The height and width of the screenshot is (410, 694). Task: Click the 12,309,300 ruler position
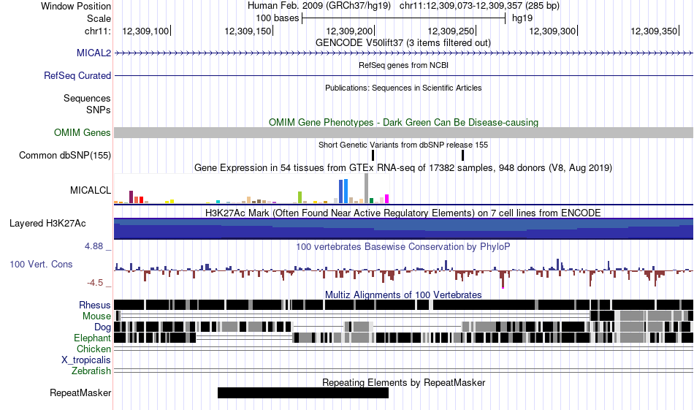[553, 31]
